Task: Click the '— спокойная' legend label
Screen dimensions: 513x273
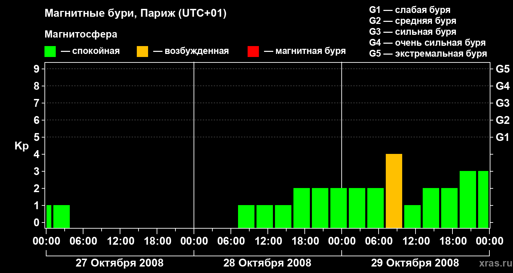Action: point(90,52)
